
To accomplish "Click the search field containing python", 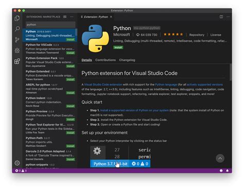I will pyautogui.click(x=50, y=25).
